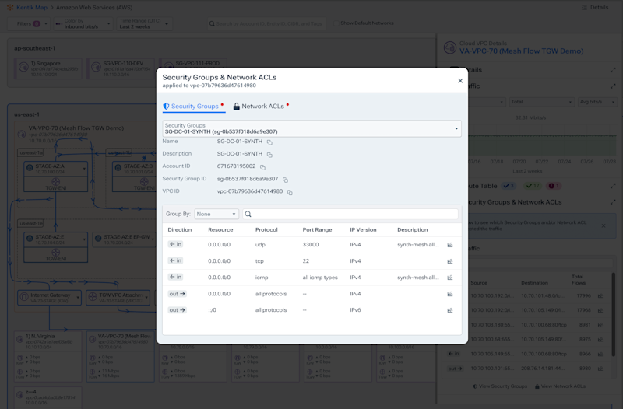Sort by Protocol column header

[x=266, y=229]
